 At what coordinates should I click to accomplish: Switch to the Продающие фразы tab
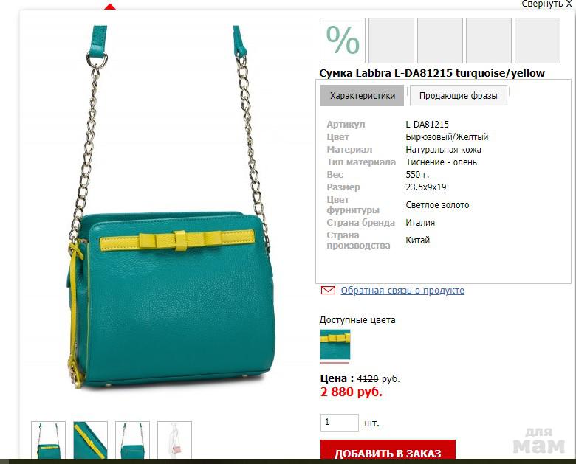[x=458, y=96]
